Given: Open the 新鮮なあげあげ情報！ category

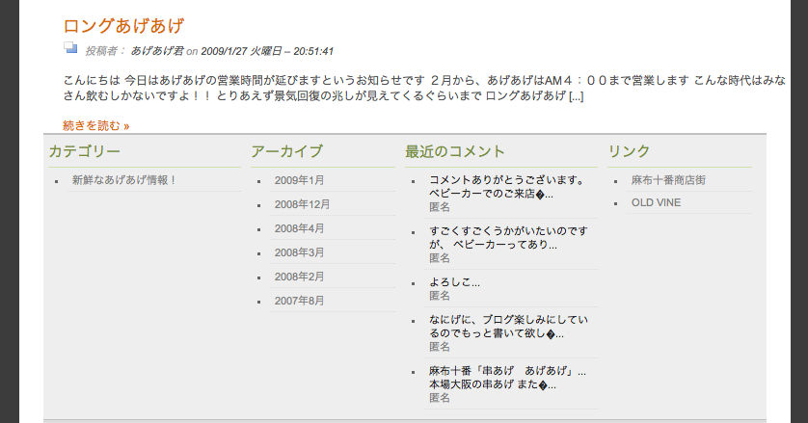Looking at the screenshot, I should tap(123, 180).
